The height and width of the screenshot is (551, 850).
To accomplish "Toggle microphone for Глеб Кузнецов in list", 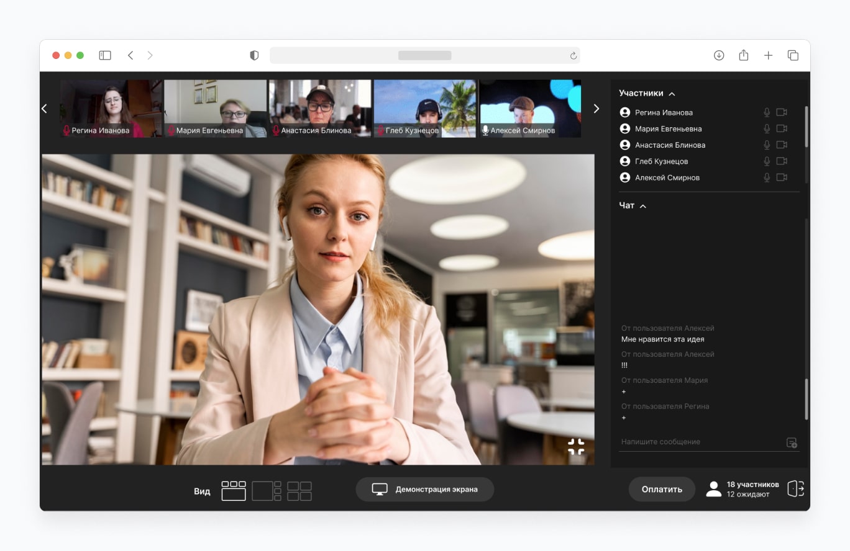I will (x=767, y=161).
